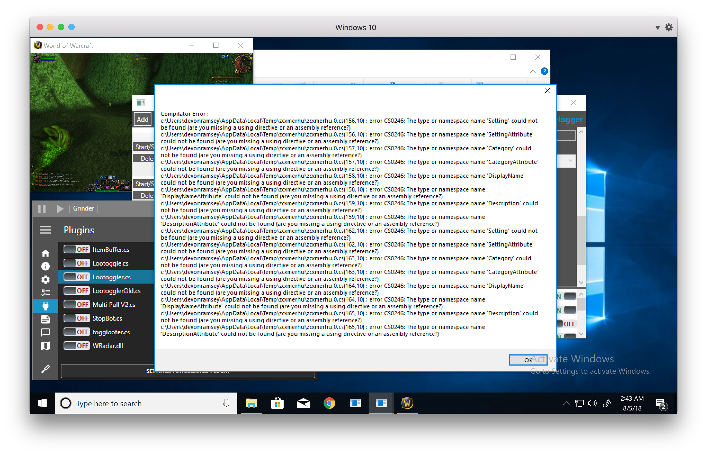Select the Plugins plug sidebar icon

point(45,306)
